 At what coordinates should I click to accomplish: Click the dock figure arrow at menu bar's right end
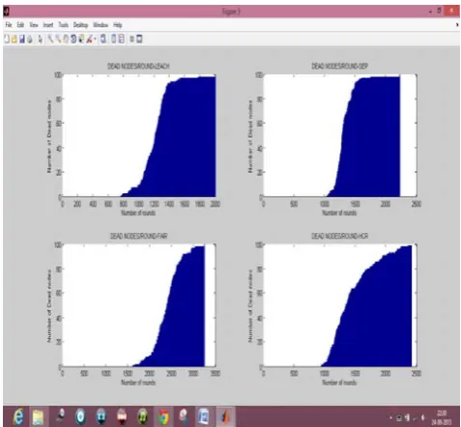pyautogui.click(x=457, y=25)
